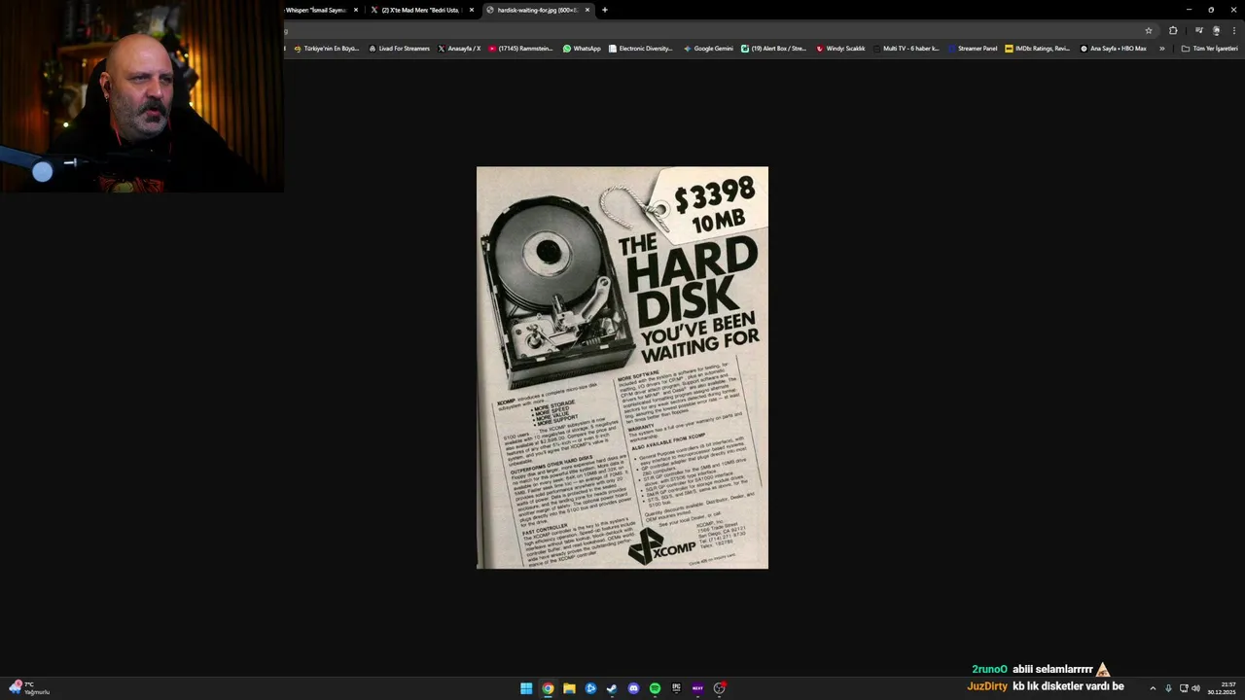1245x700 pixels.
Task: Open IMDb: Ratings, Revi... bookmark
Action: (x=1037, y=49)
